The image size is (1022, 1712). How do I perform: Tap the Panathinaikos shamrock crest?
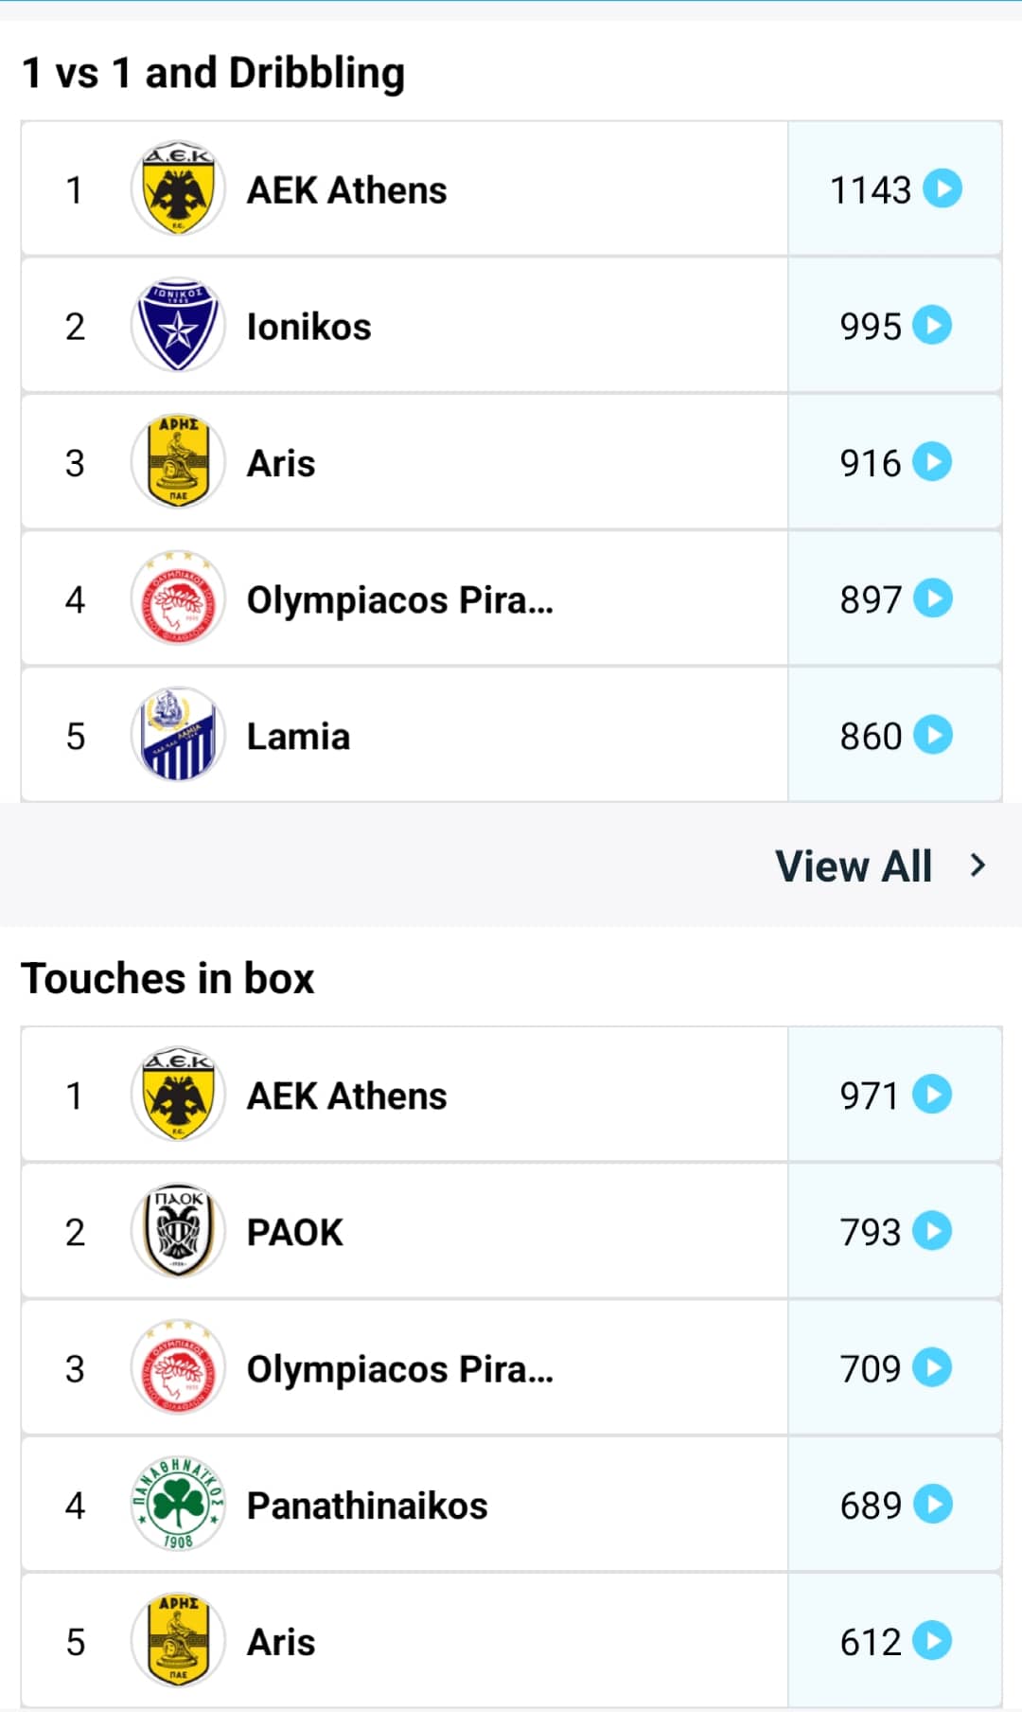pyautogui.click(x=178, y=1505)
